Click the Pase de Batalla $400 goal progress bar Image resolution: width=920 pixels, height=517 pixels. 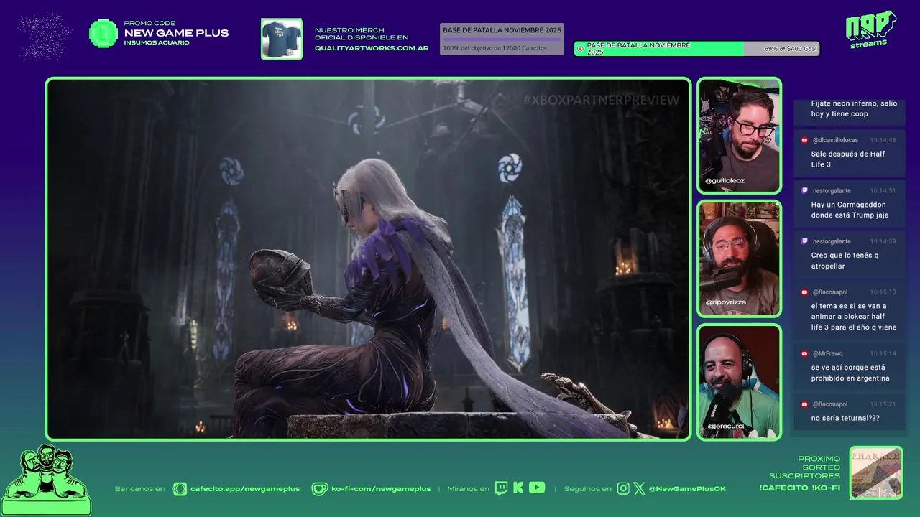696,49
